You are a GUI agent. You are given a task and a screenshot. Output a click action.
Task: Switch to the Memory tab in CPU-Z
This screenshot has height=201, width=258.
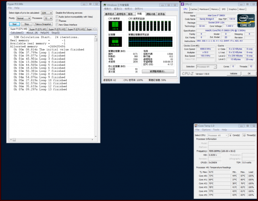pos(215,9)
